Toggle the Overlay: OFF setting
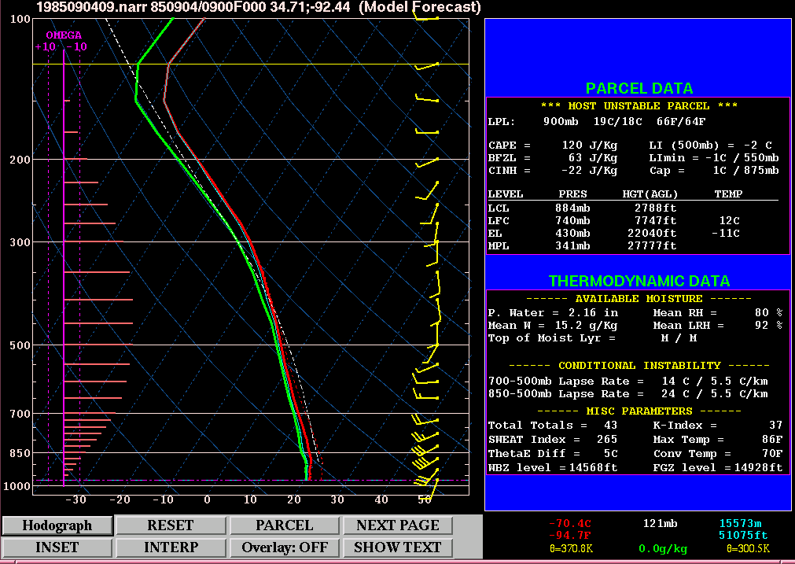This screenshot has height=564, width=795. point(284,547)
